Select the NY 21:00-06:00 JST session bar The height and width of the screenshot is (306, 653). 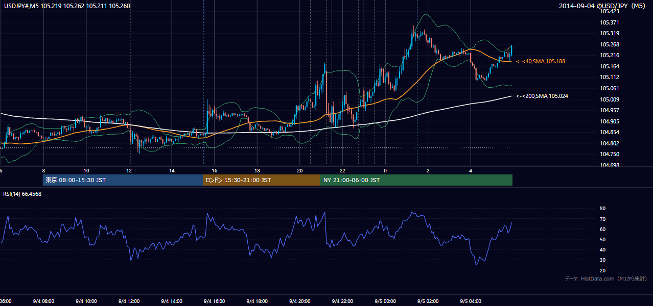[x=416, y=180]
